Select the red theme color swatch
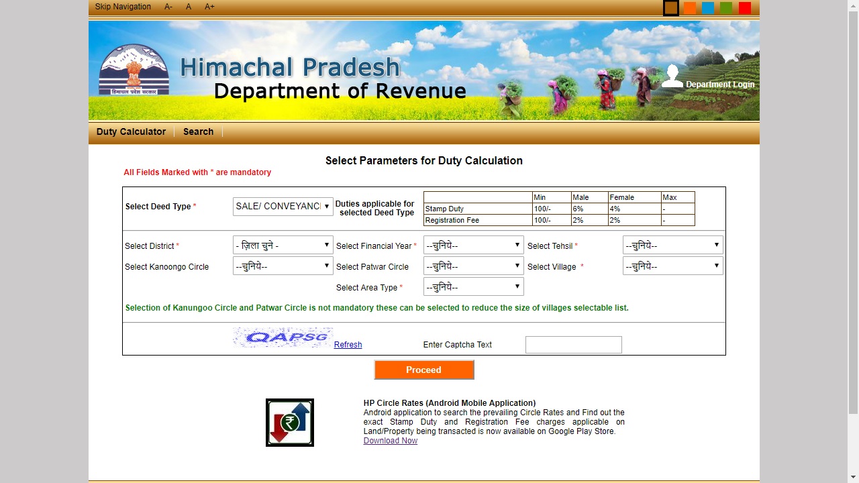This screenshot has height=483, width=859. [x=744, y=7]
